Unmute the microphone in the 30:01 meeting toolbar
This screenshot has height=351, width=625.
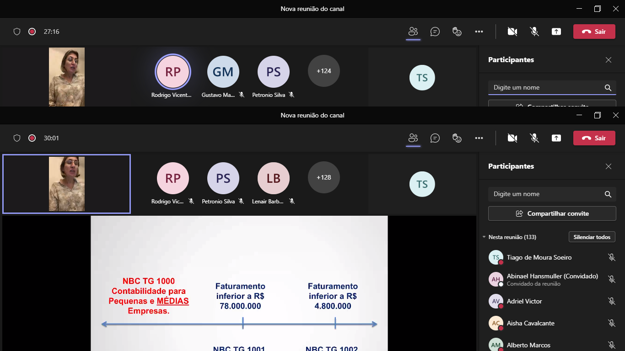click(x=534, y=138)
